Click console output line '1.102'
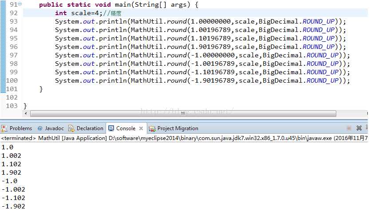 coord(12,164)
